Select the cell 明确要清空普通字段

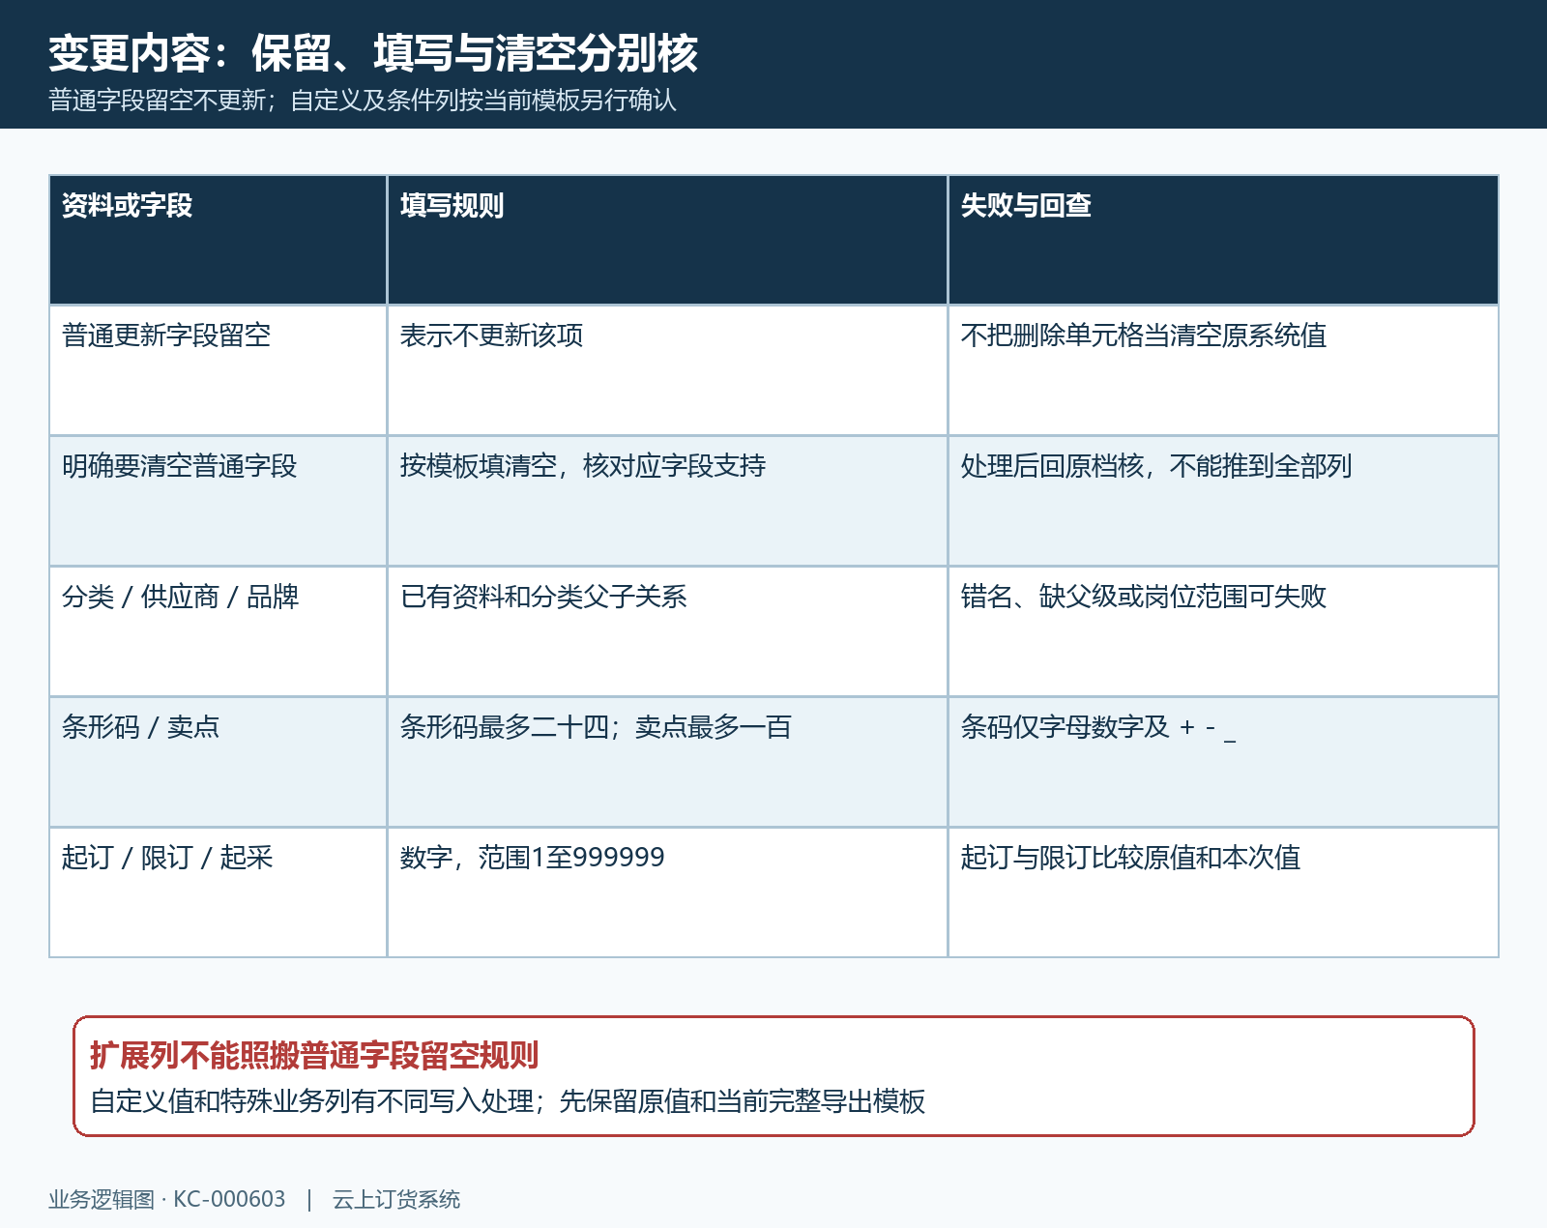pyautogui.click(x=219, y=501)
